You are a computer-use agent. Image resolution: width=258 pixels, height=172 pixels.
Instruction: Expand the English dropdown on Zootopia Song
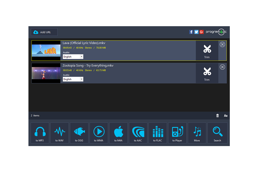point(81,79)
